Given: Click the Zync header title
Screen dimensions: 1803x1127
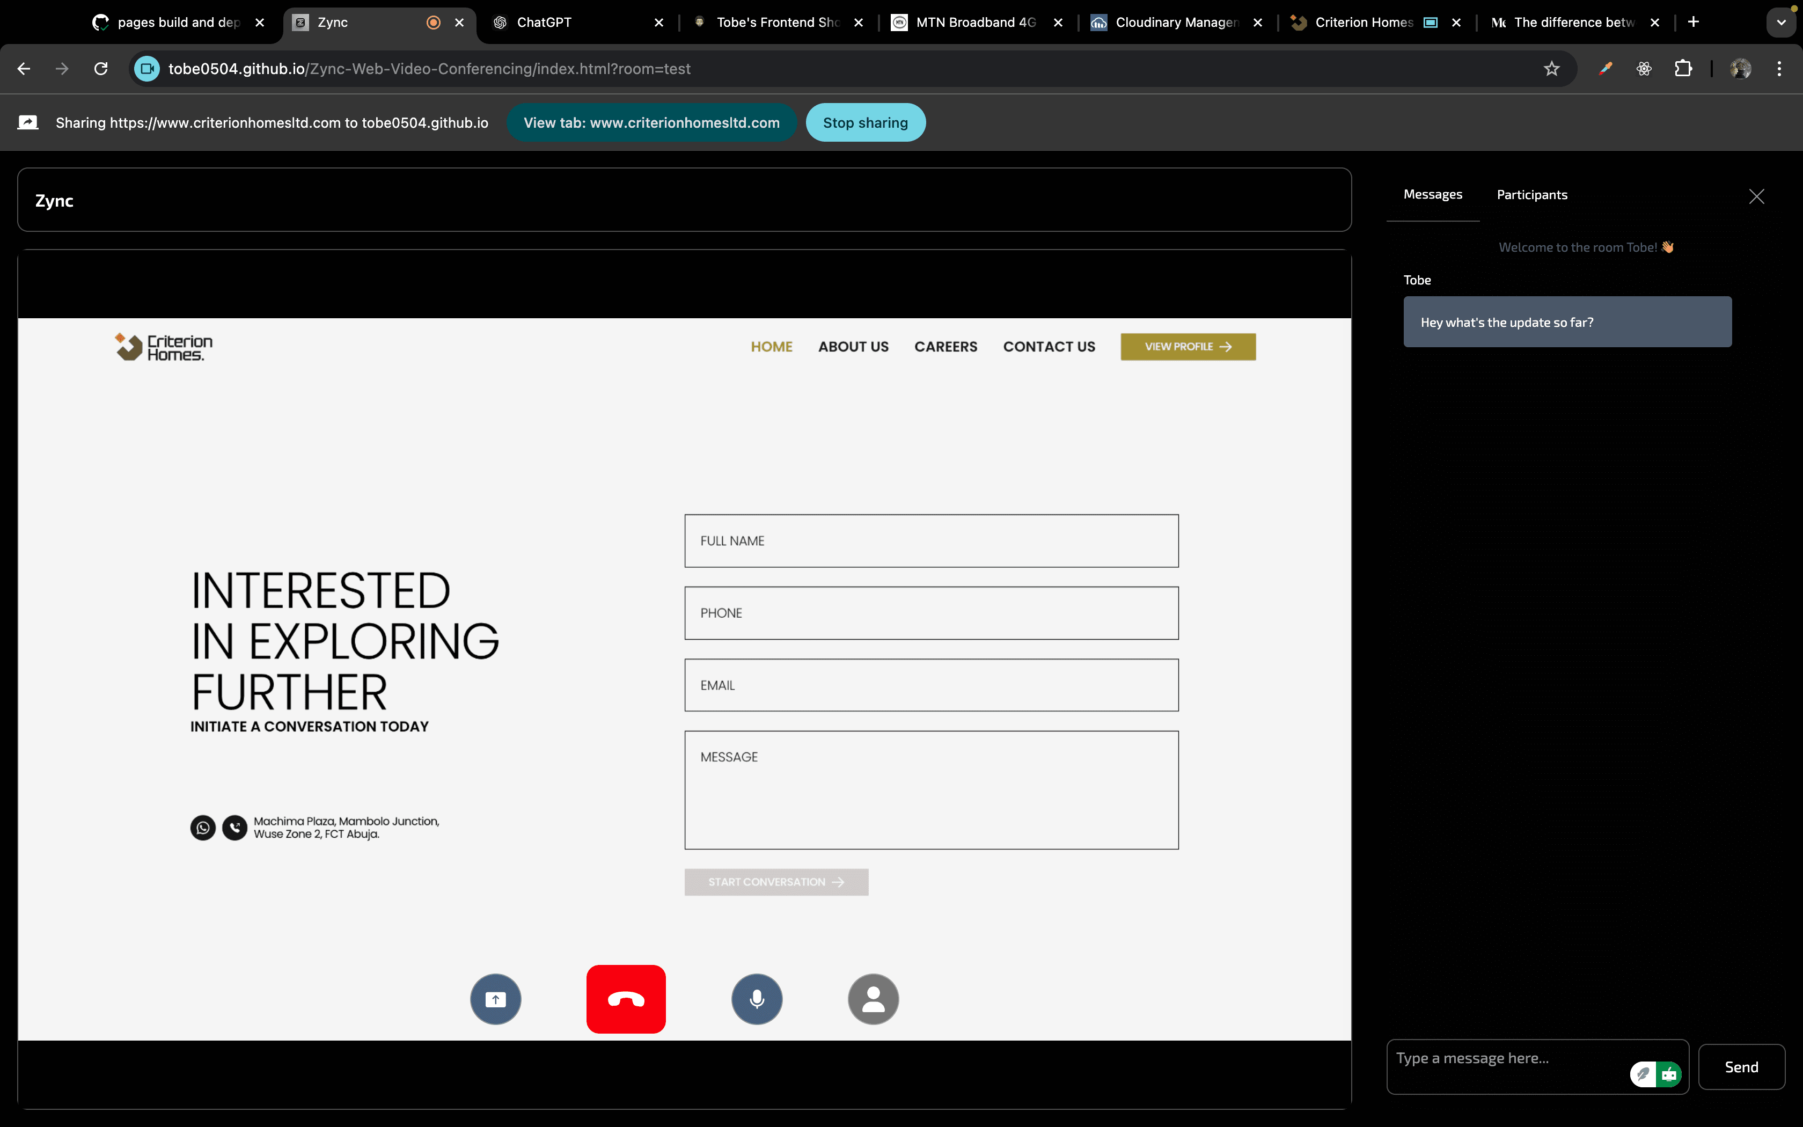Looking at the screenshot, I should click(54, 201).
